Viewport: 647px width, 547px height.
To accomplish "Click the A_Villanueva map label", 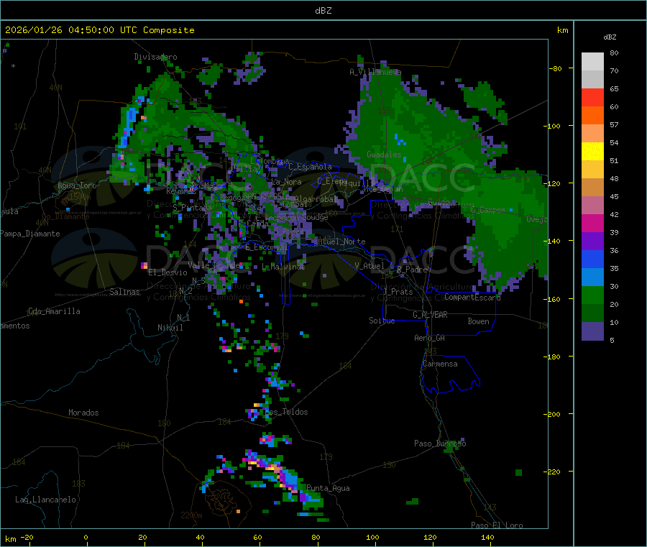I will click(375, 72).
